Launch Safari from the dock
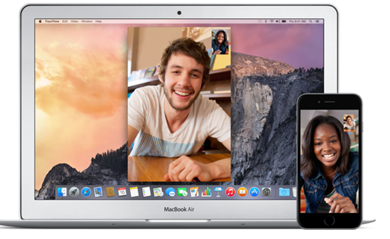Screen dimensions: 390x239 tap(86, 192)
